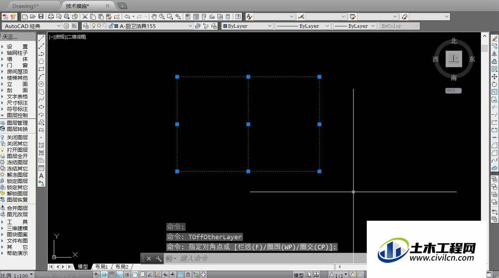Screen dimensions: 499x278
Task: Select the Erase tool in modify toolbar
Action: click(494, 38)
